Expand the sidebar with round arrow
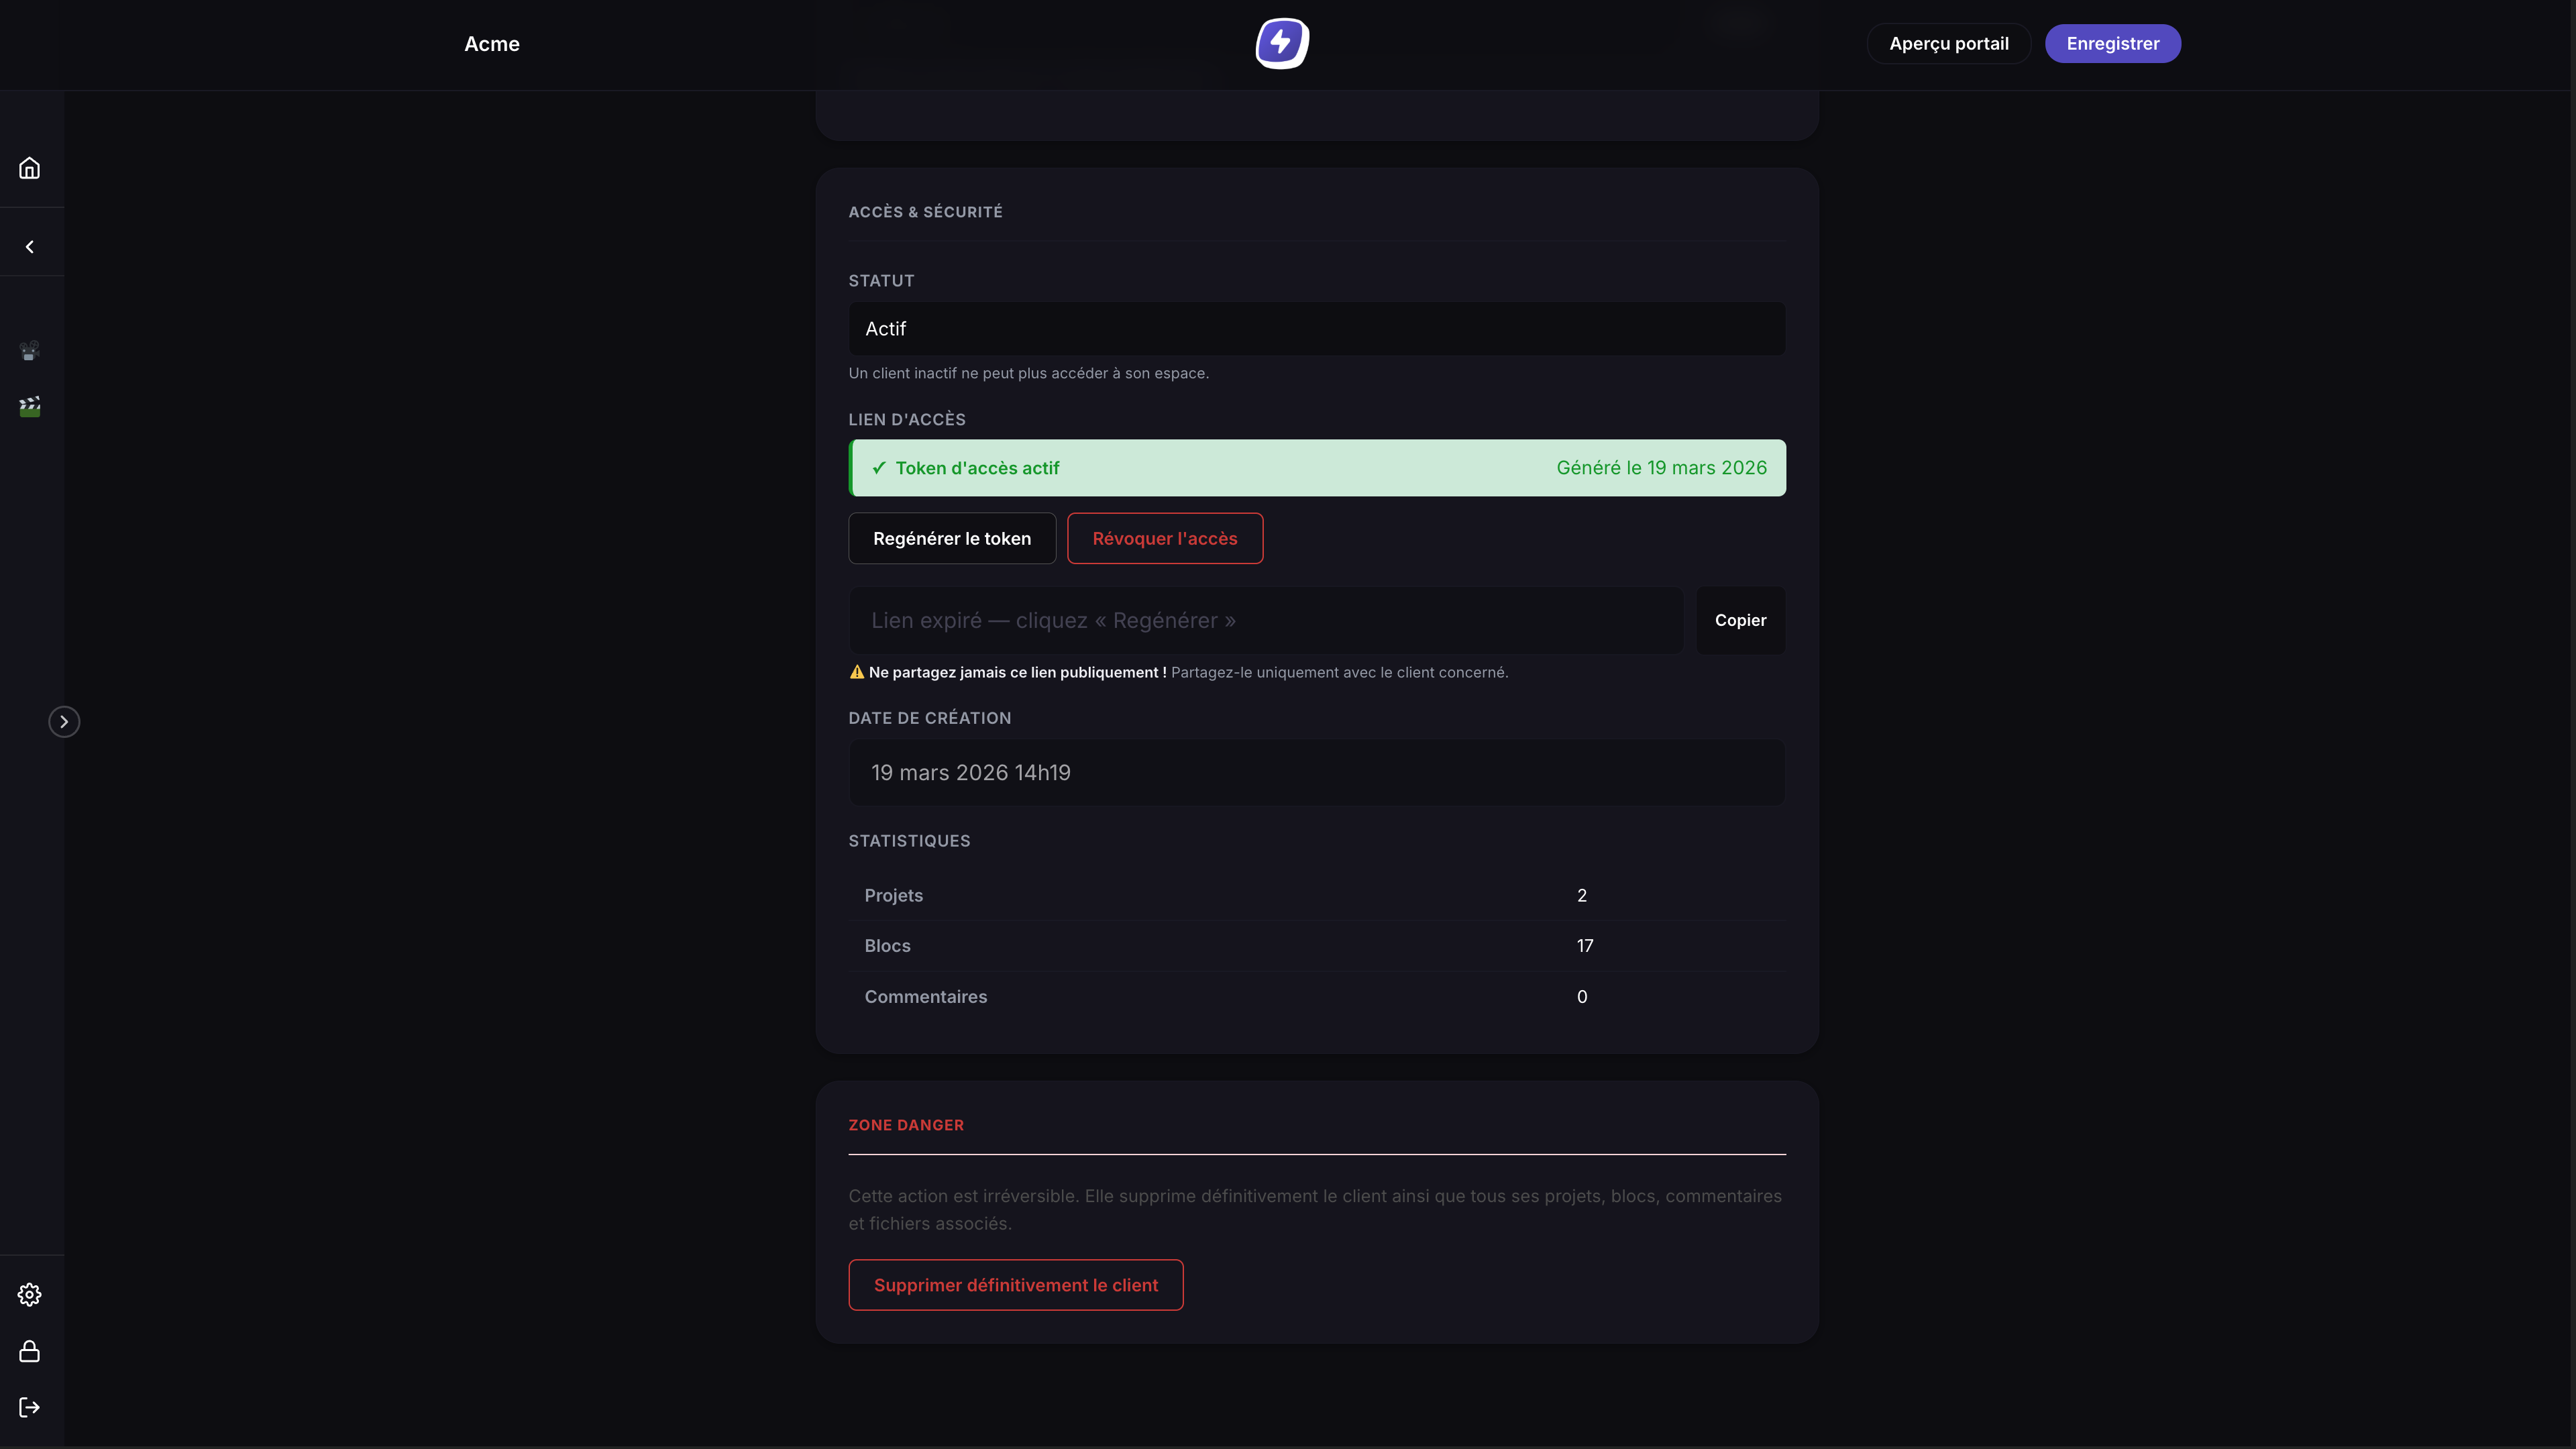This screenshot has height=1449, width=2576. pyautogui.click(x=64, y=722)
